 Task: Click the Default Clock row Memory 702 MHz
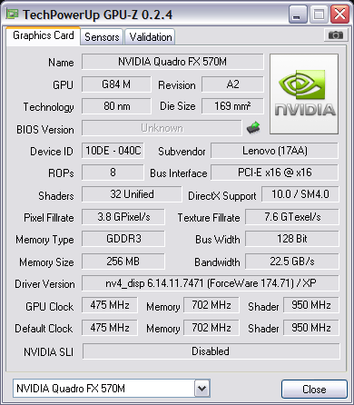click(211, 328)
